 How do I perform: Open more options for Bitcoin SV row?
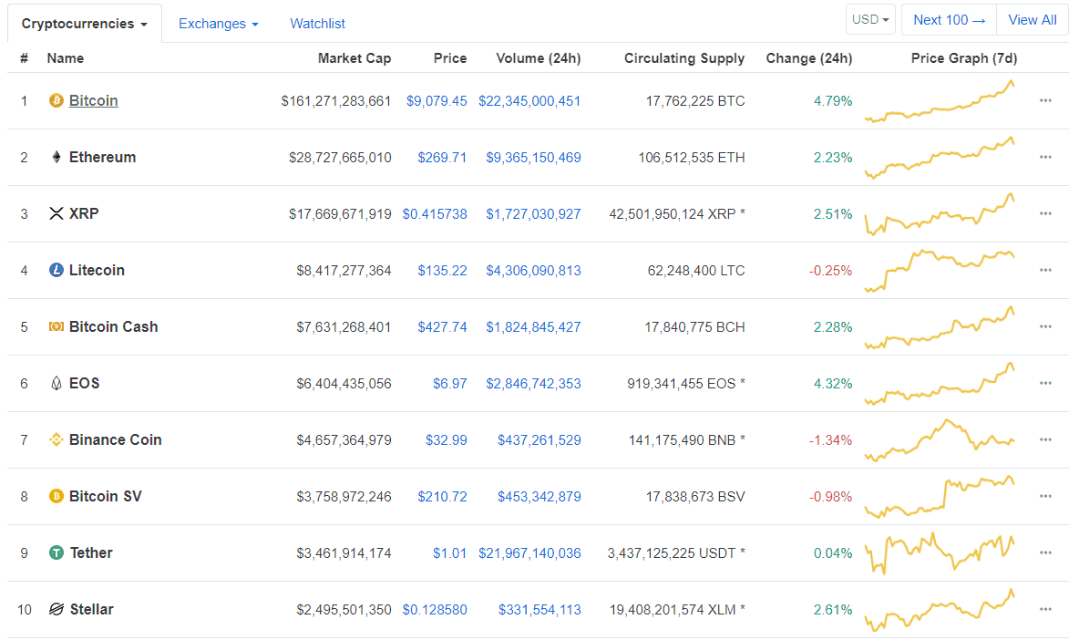click(1045, 496)
